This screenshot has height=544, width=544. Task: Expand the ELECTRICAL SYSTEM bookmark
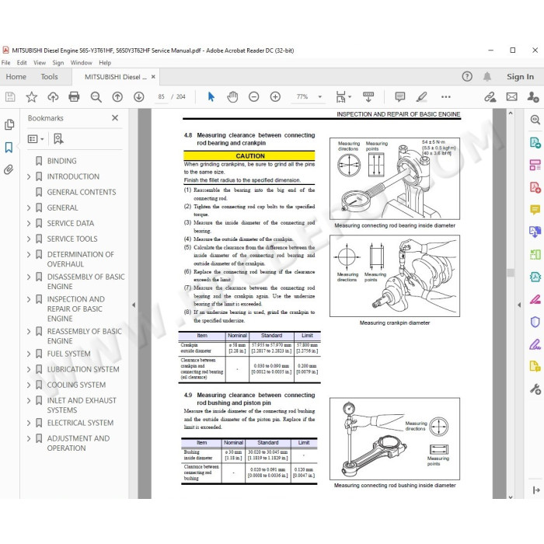(x=29, y=423)
